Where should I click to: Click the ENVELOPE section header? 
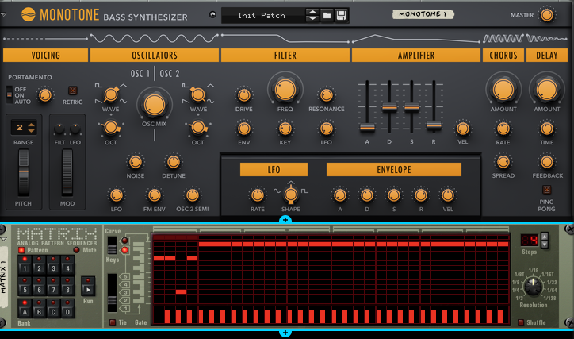pos(394,170)
